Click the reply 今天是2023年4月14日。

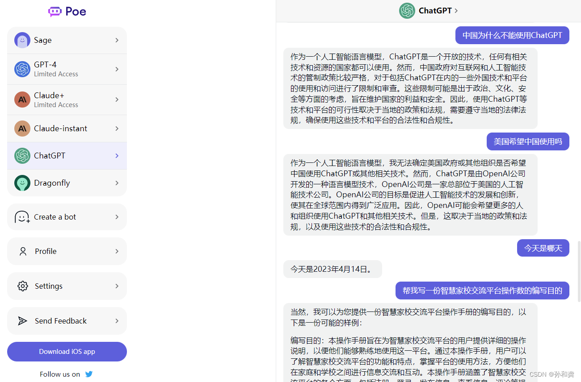333,269
